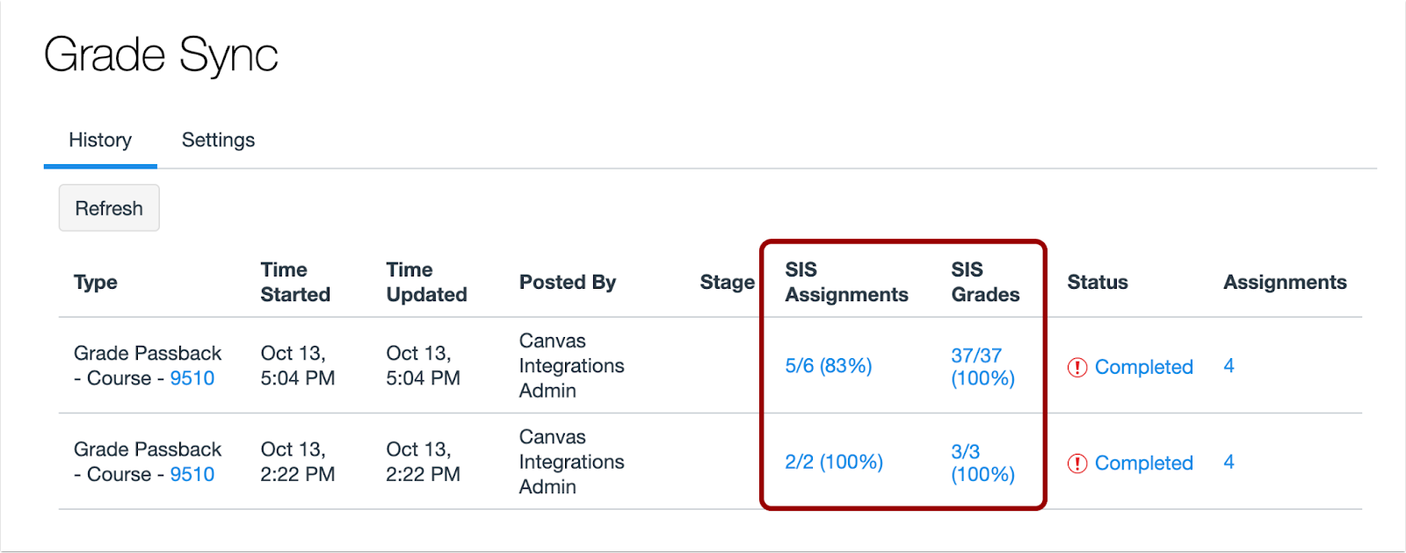Image resolution: width=1406 pixels, height=553 pixels.
Task: Select the SIS Grades column header
Action: (984, 282)
